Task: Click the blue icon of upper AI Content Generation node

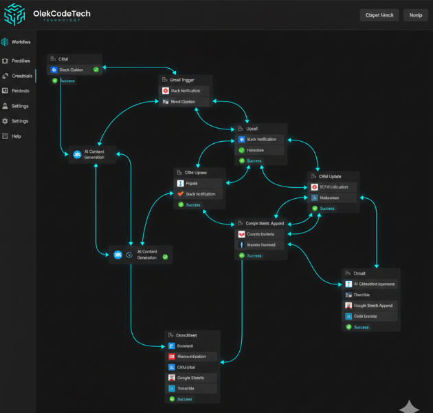Action: [76, 154]
